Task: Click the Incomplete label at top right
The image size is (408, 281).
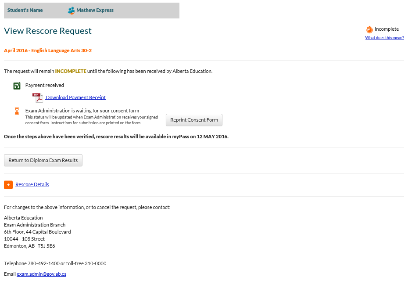Action: coord(387,29)
